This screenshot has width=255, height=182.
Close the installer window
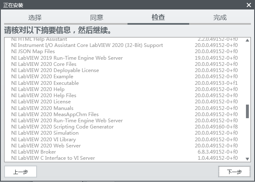248,5
